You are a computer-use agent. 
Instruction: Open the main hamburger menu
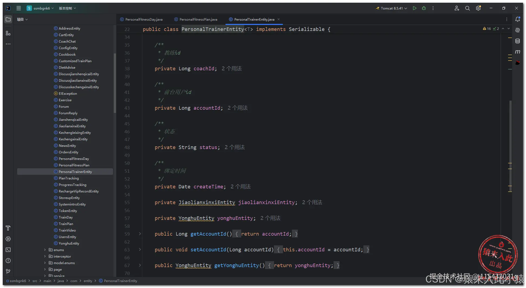(x=19, y=8)
